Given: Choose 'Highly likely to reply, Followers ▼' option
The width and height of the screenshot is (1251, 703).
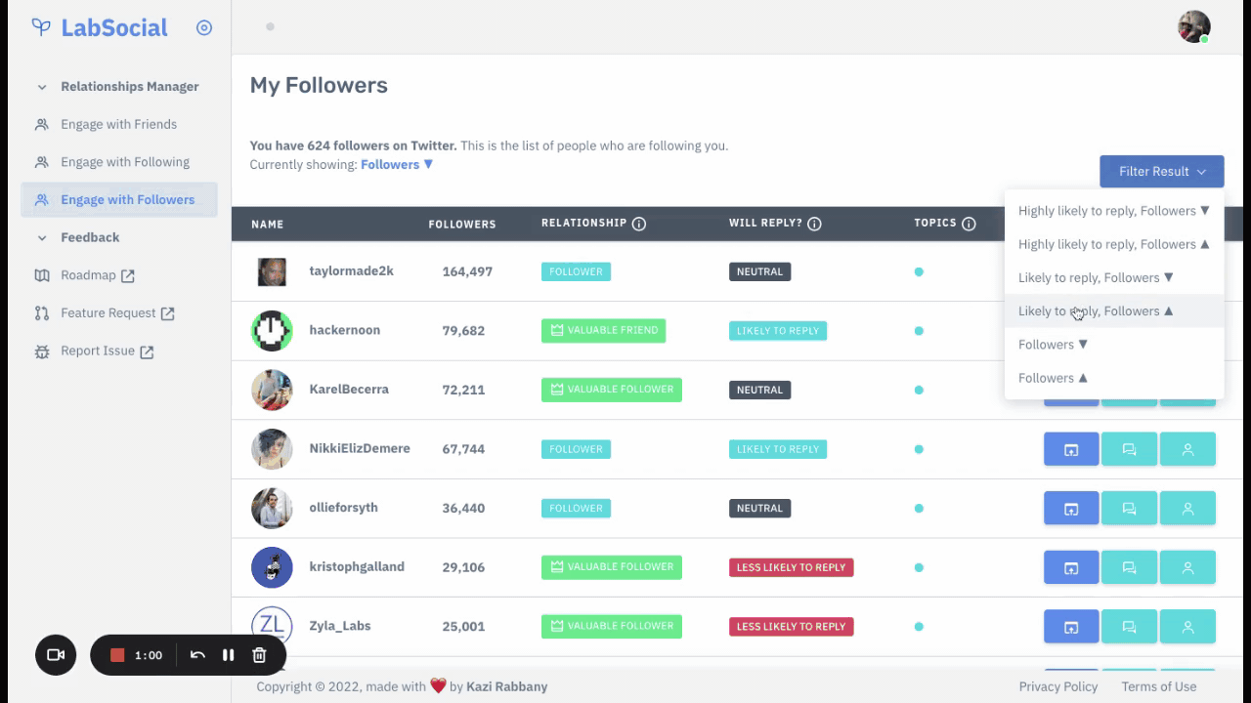Looking at the screenshot, I should (1113, 211).
